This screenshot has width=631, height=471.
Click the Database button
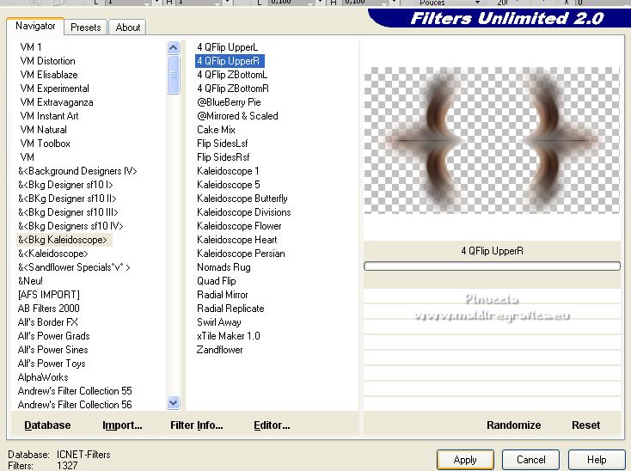pos(47,425)
